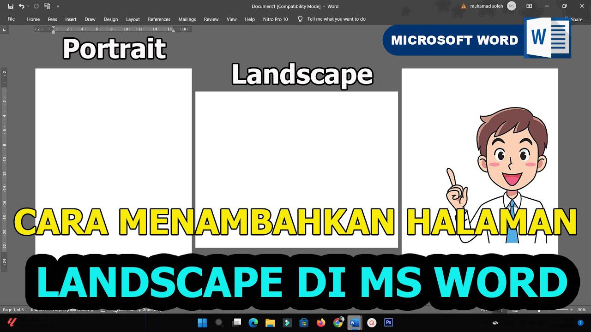Switch to the Home tab
This screenshot has width=591, height=332.
pos(33,19)
